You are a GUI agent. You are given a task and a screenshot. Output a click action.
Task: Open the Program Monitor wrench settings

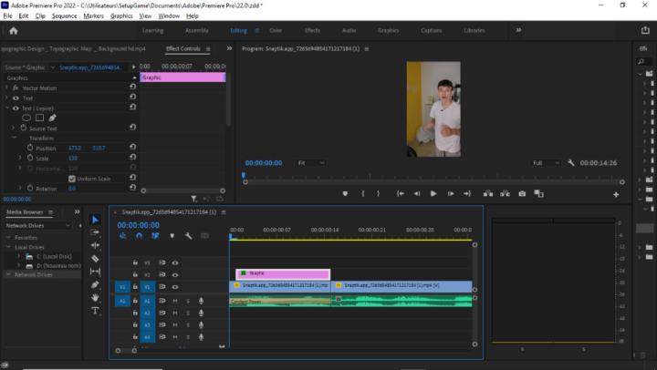[571, 163]
